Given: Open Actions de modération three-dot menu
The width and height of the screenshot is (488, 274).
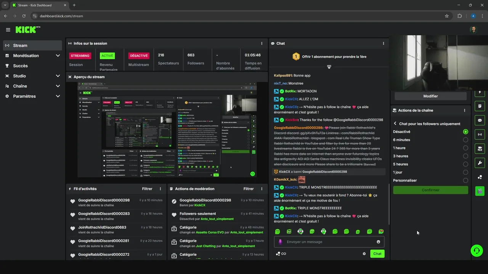Looking at the screenshot, I should [x=262, y=189].
